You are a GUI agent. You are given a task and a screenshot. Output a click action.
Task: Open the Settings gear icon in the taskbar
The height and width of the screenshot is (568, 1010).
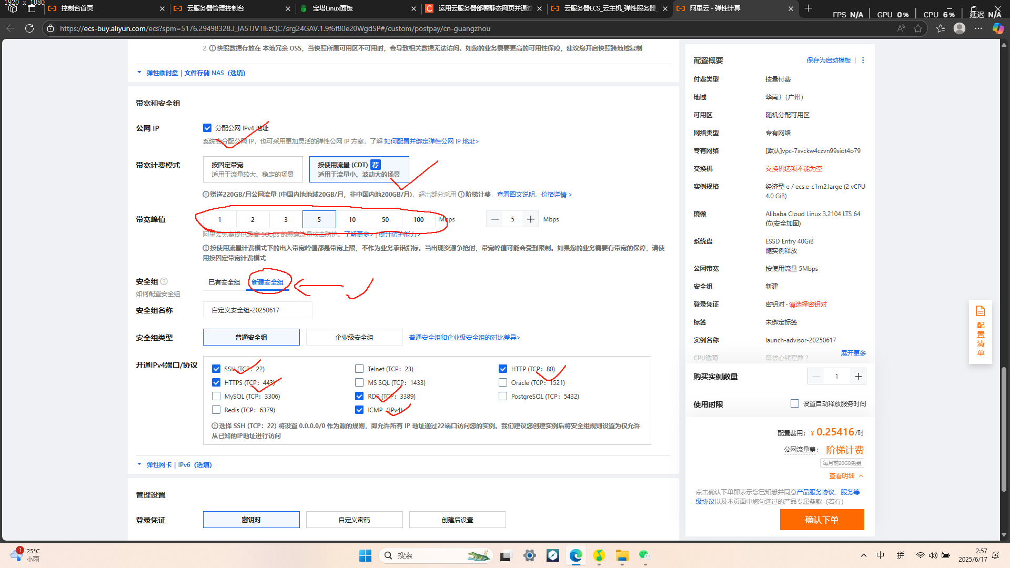(530, 555)
